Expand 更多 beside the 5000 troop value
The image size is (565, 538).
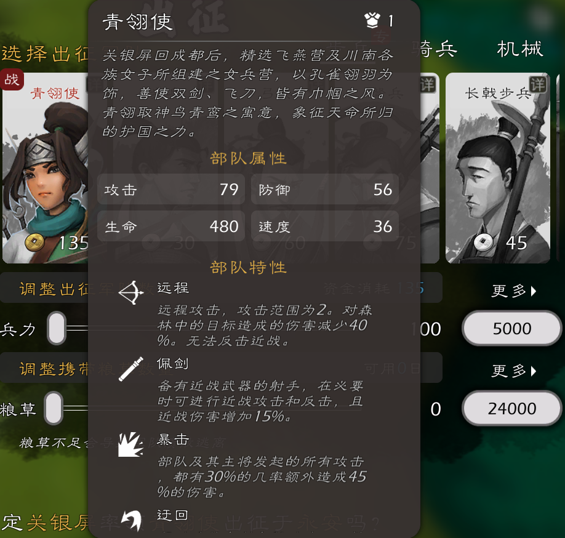pos(514,291)
